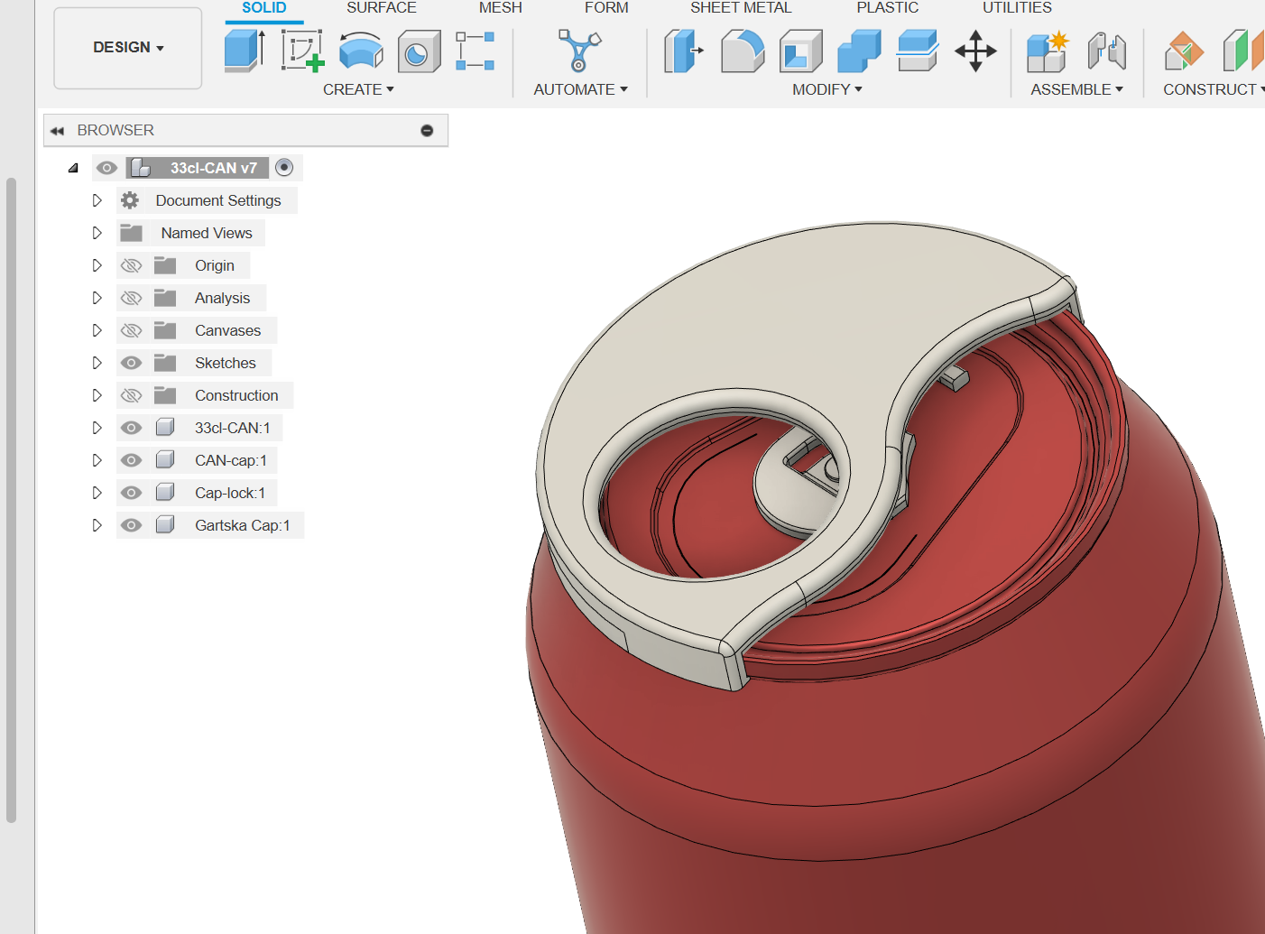Click the Move/Copy tool icon
1265x934 pixels.
976,51
